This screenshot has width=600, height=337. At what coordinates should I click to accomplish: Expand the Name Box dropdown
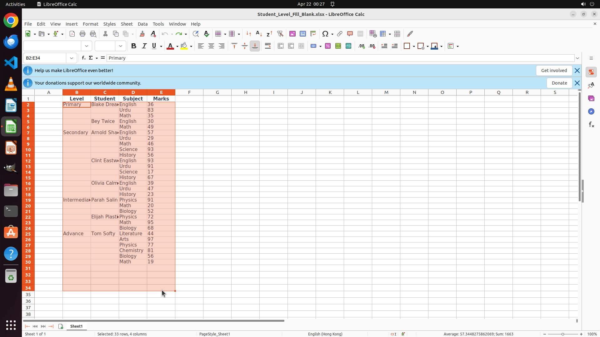[72, 58]
